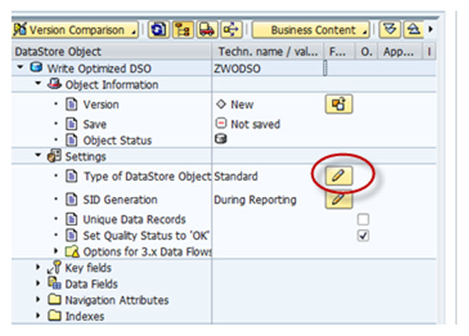469x336 pixels.
Task: Expand the Indexes folder
Action: (x=38, y=316)
